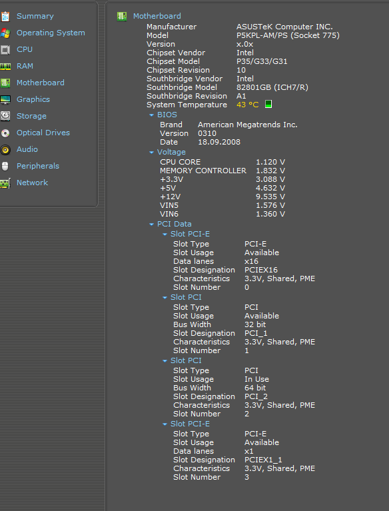The image size is (389, 511).
Task: Click the Voltage section label
Action: pos(171,152)
